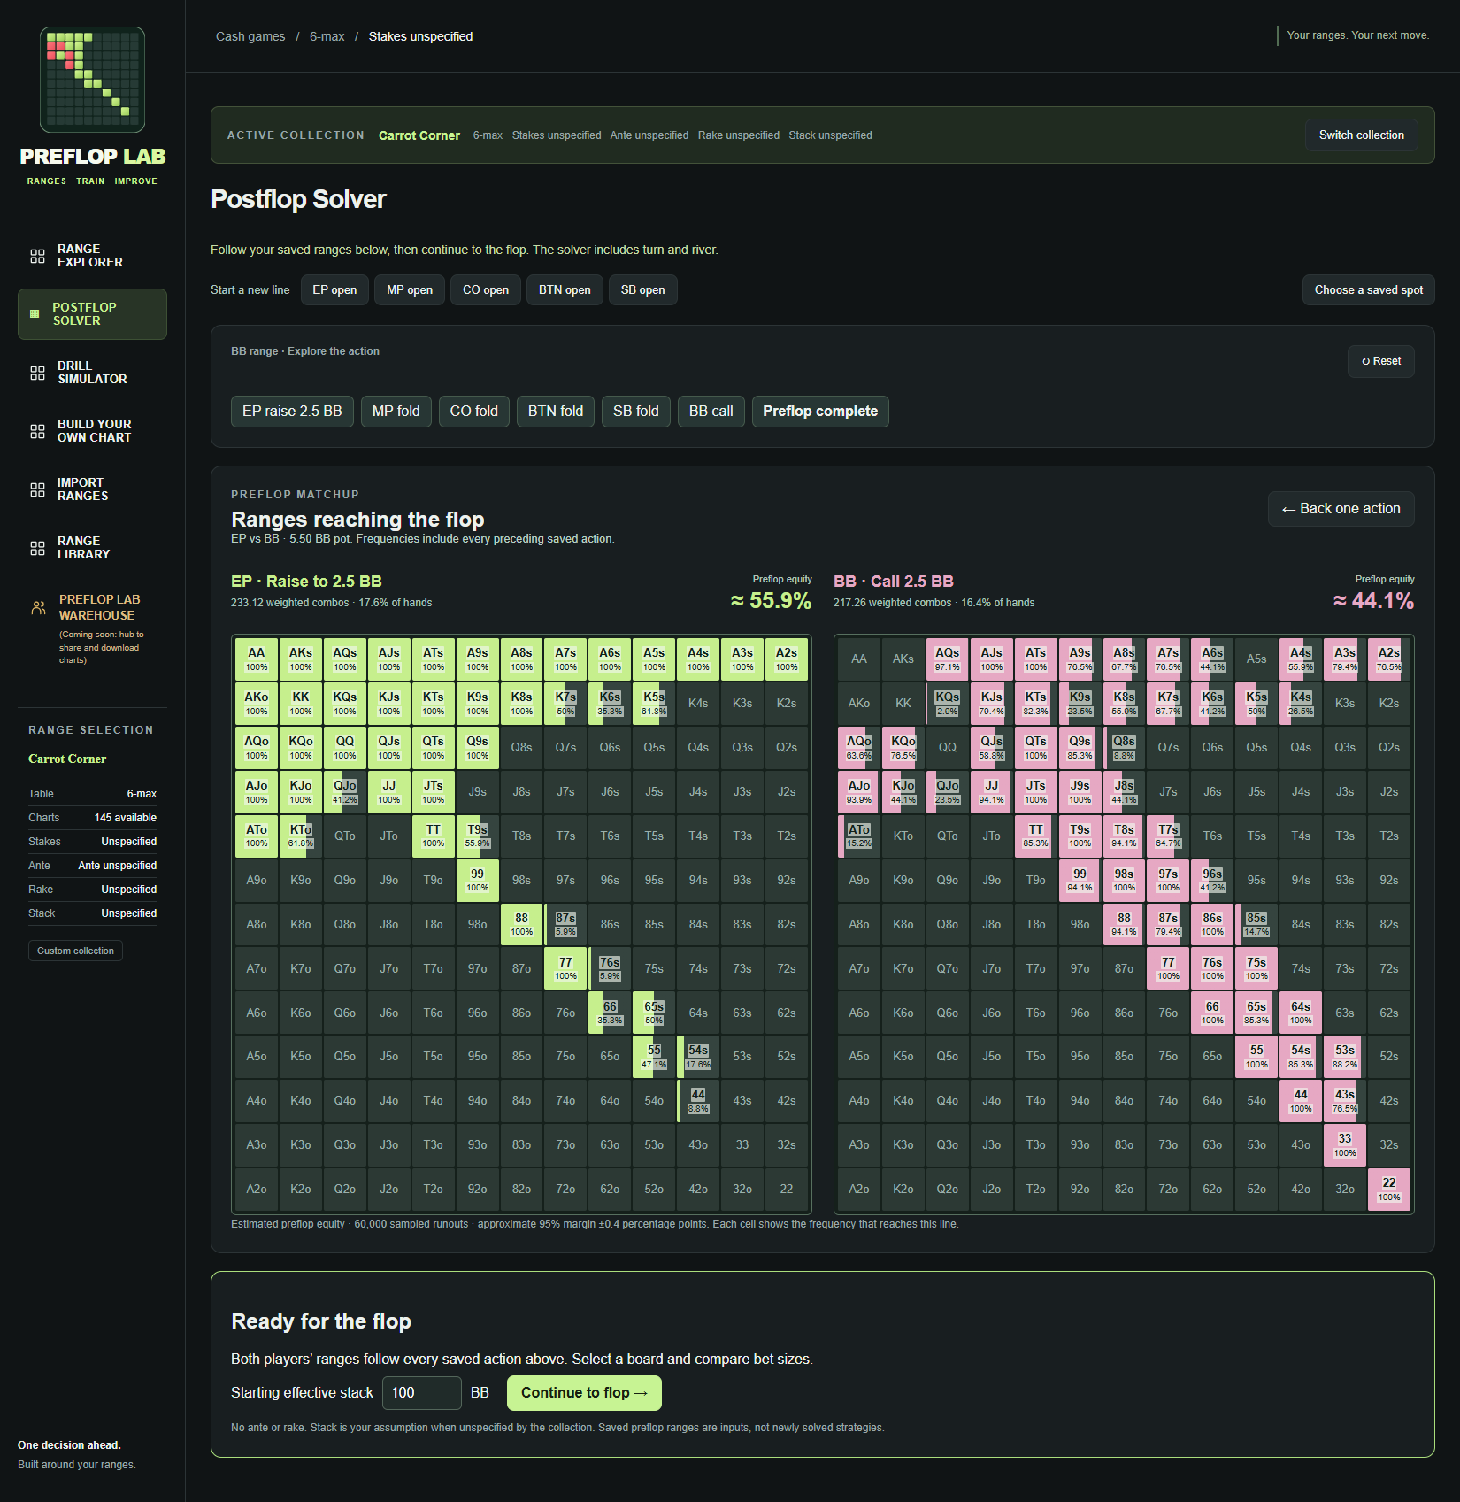Start new line with MP open
Image resolution: width=1460 pixels, height=1502 pixels.
(410, 290)
